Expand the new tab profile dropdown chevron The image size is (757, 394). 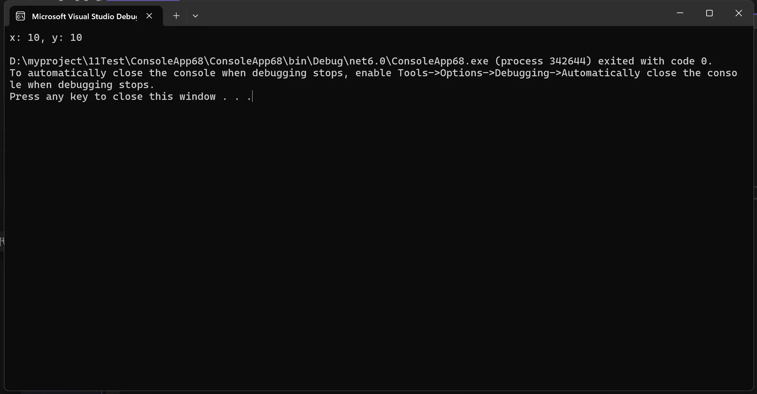pos(195,16)
